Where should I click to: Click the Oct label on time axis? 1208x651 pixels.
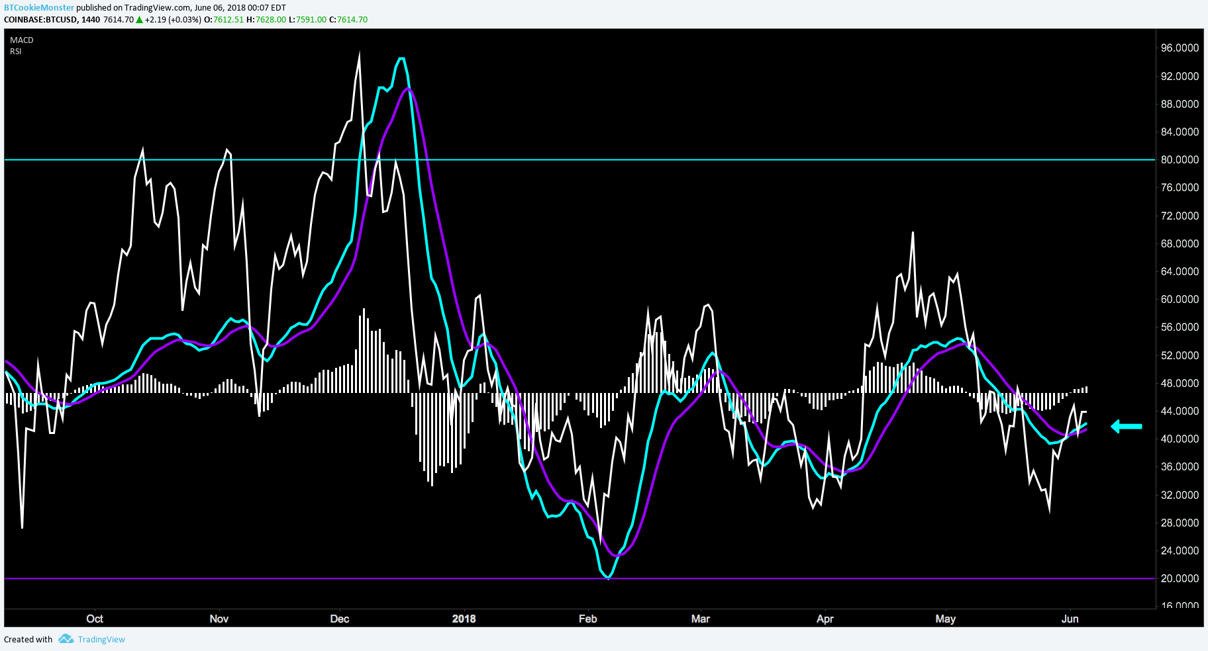[95, 619]
